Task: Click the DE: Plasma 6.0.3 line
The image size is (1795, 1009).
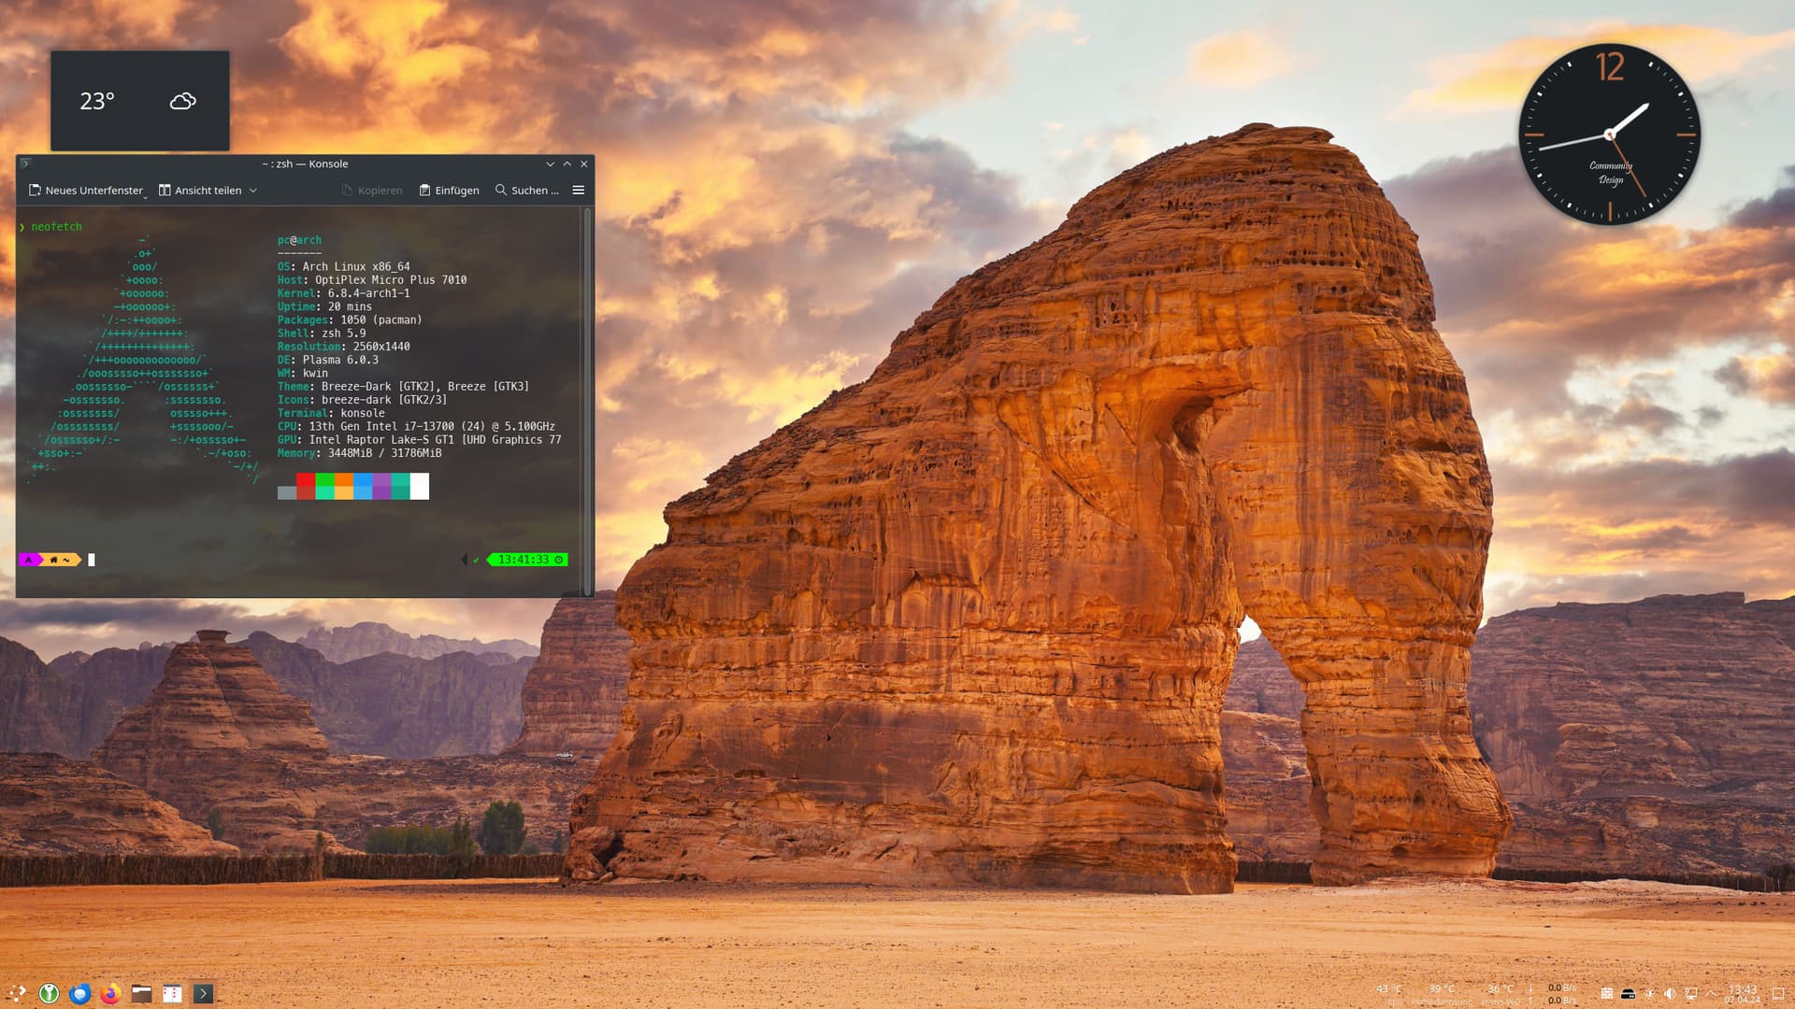Action: click(x=327, y=360)
